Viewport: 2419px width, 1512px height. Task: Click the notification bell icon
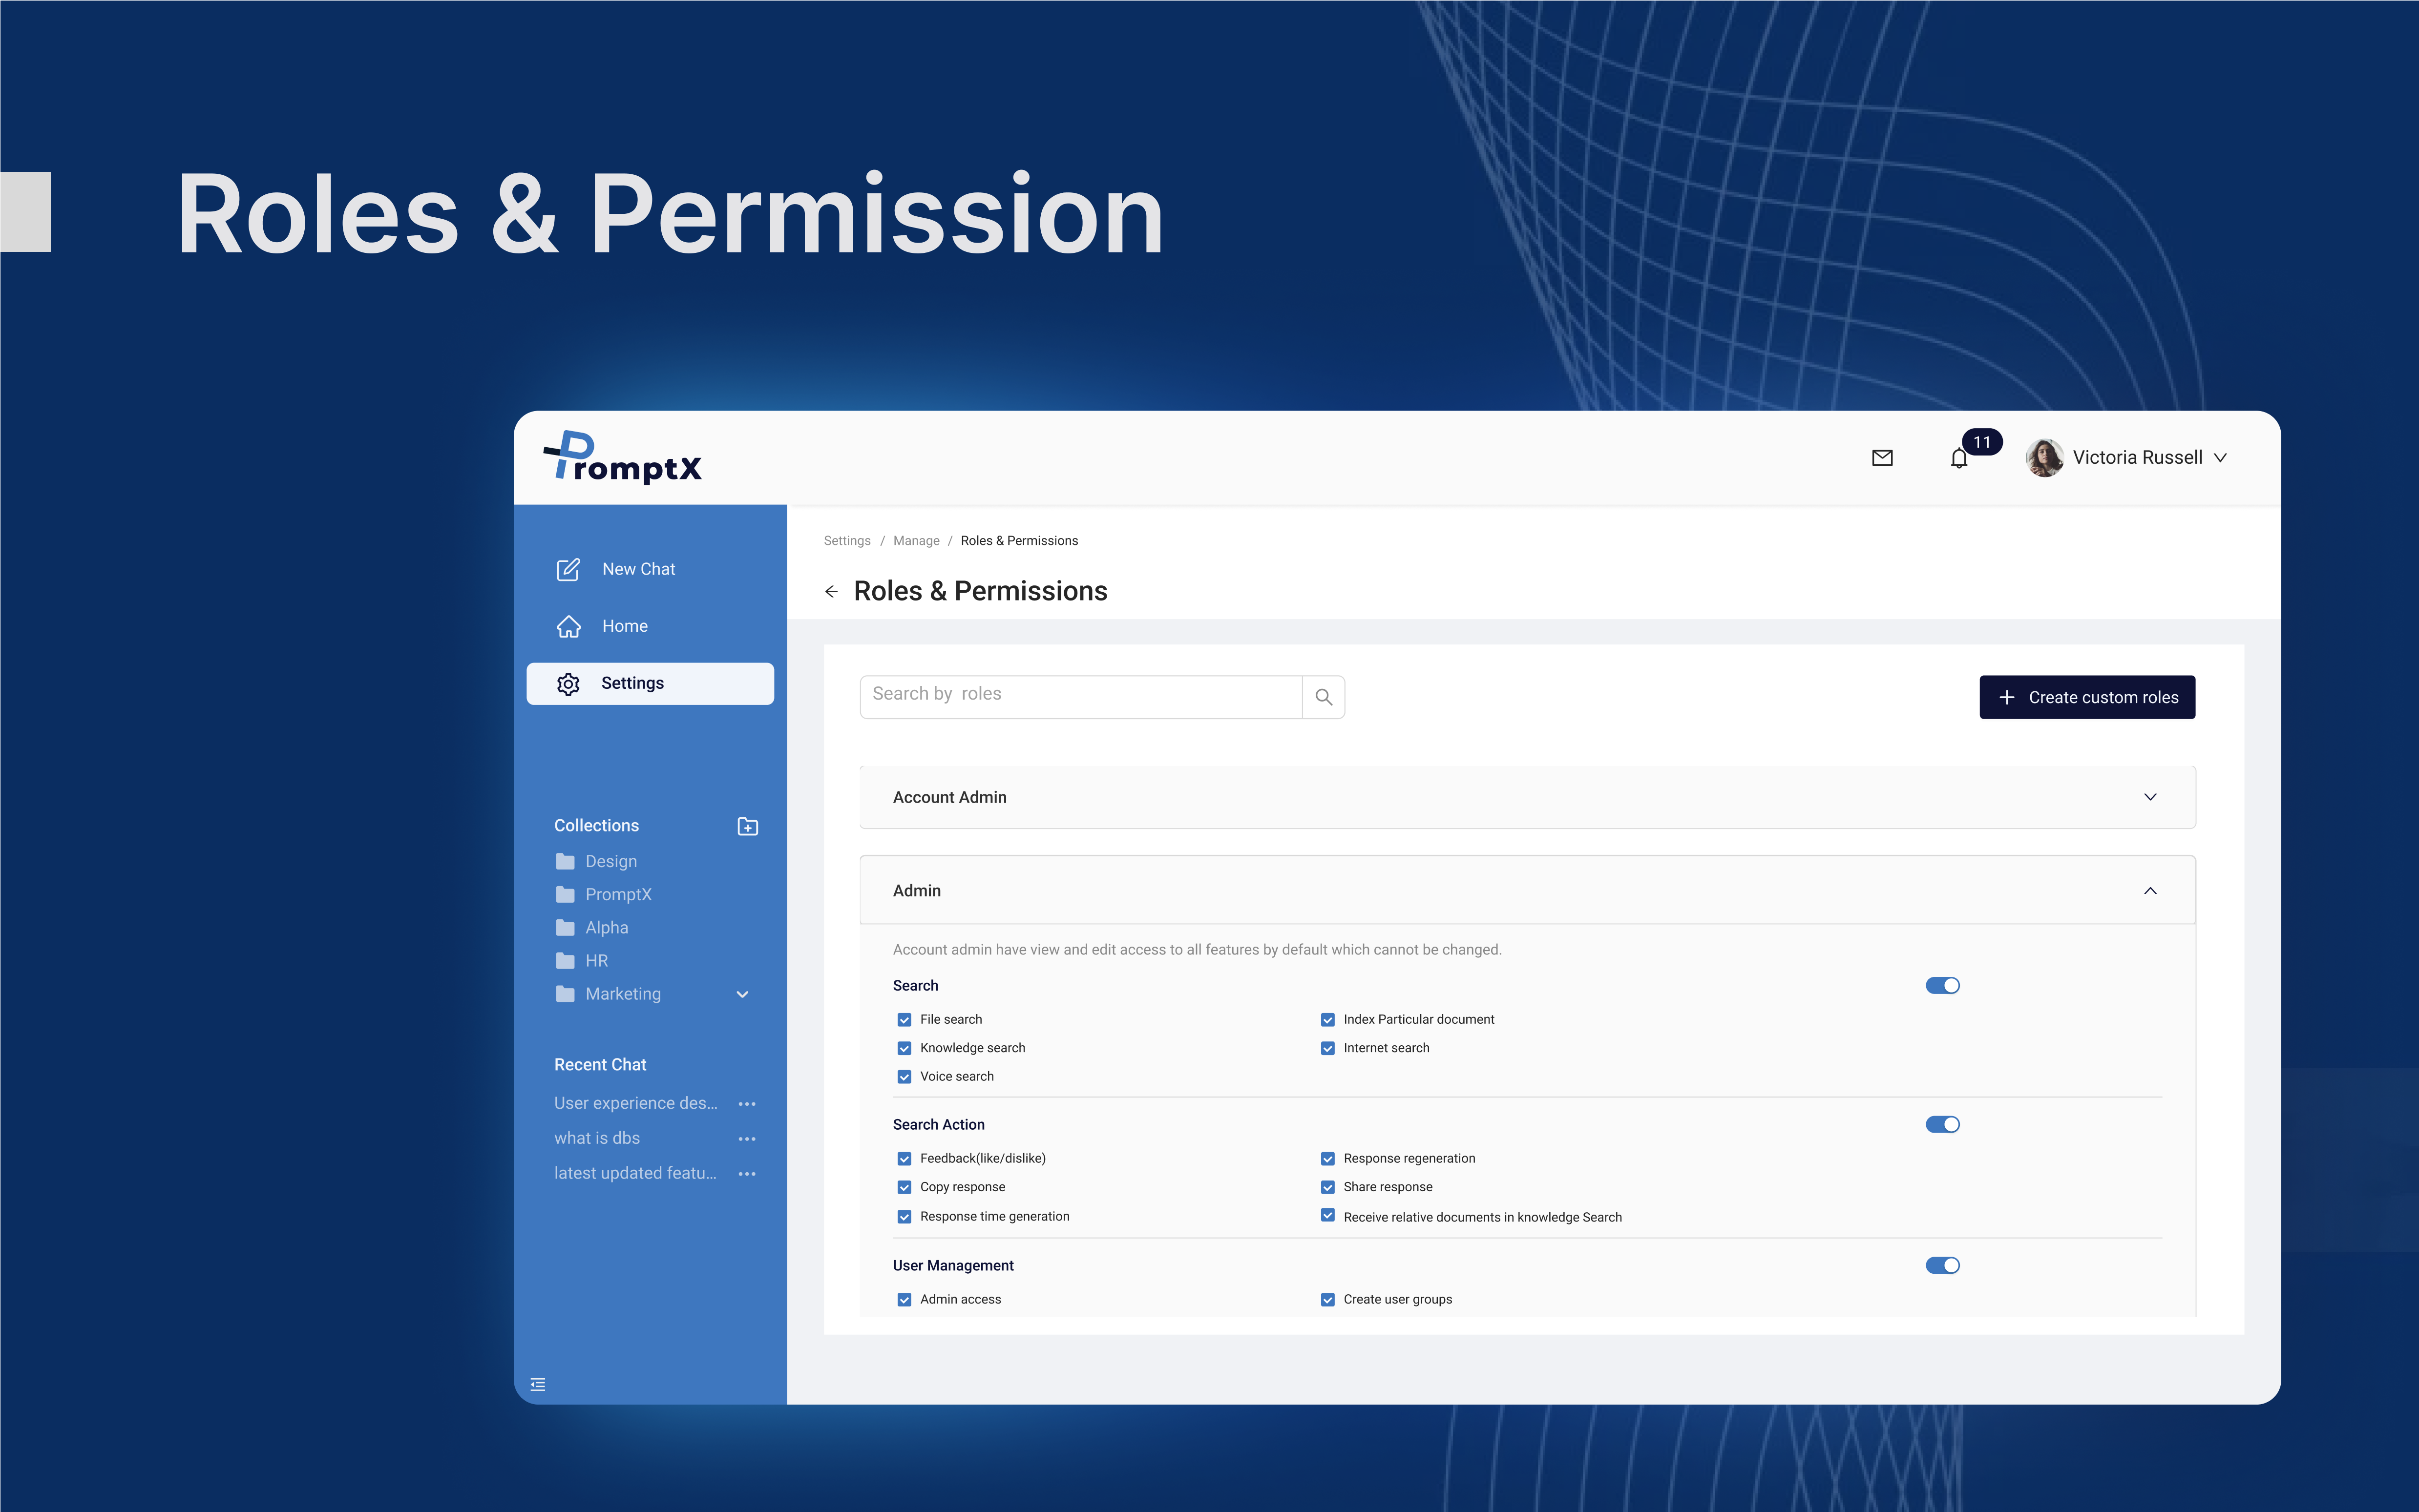point(1959,459)
